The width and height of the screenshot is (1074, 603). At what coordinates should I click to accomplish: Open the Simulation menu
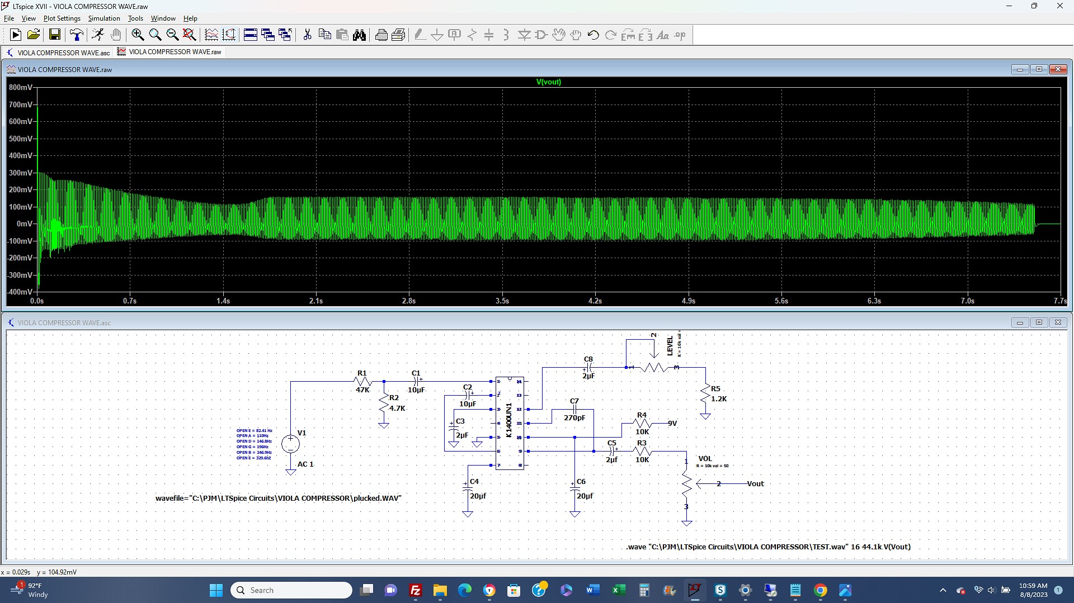104,18
